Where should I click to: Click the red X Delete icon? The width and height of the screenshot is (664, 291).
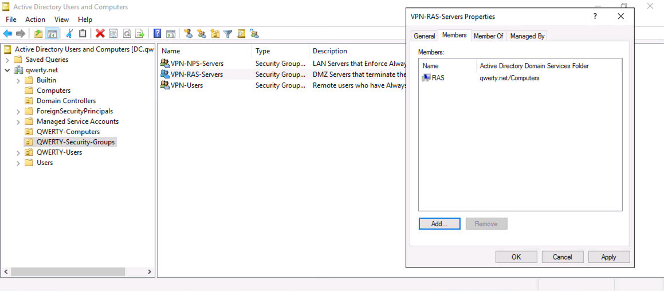[100, 33]
